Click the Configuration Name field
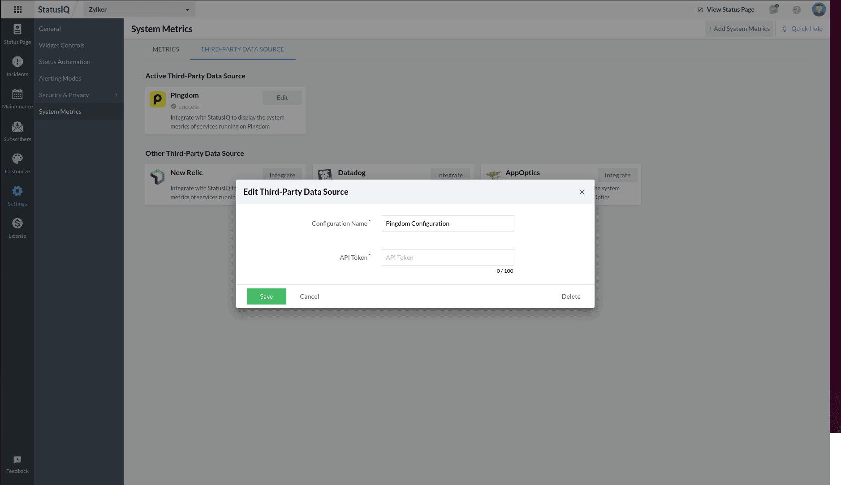 [448, 223]
